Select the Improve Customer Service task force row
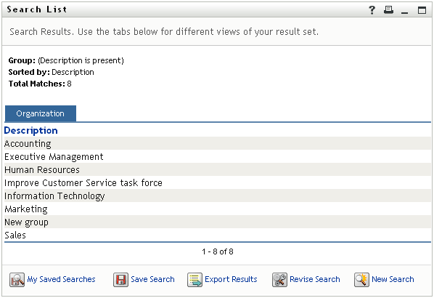This screenshot has width=434, height=298. click(x=218, y=182)
